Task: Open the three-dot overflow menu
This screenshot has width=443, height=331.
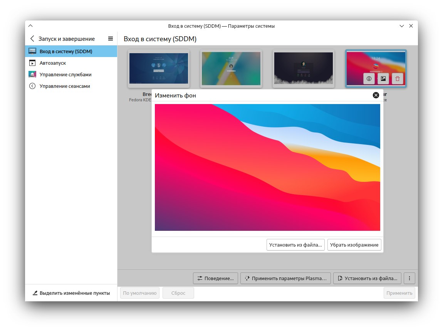Action: (x=409, y=279)
